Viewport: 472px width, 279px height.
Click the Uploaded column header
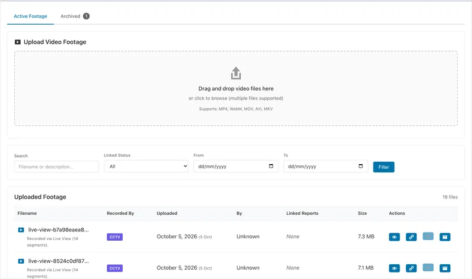[167, 213]
